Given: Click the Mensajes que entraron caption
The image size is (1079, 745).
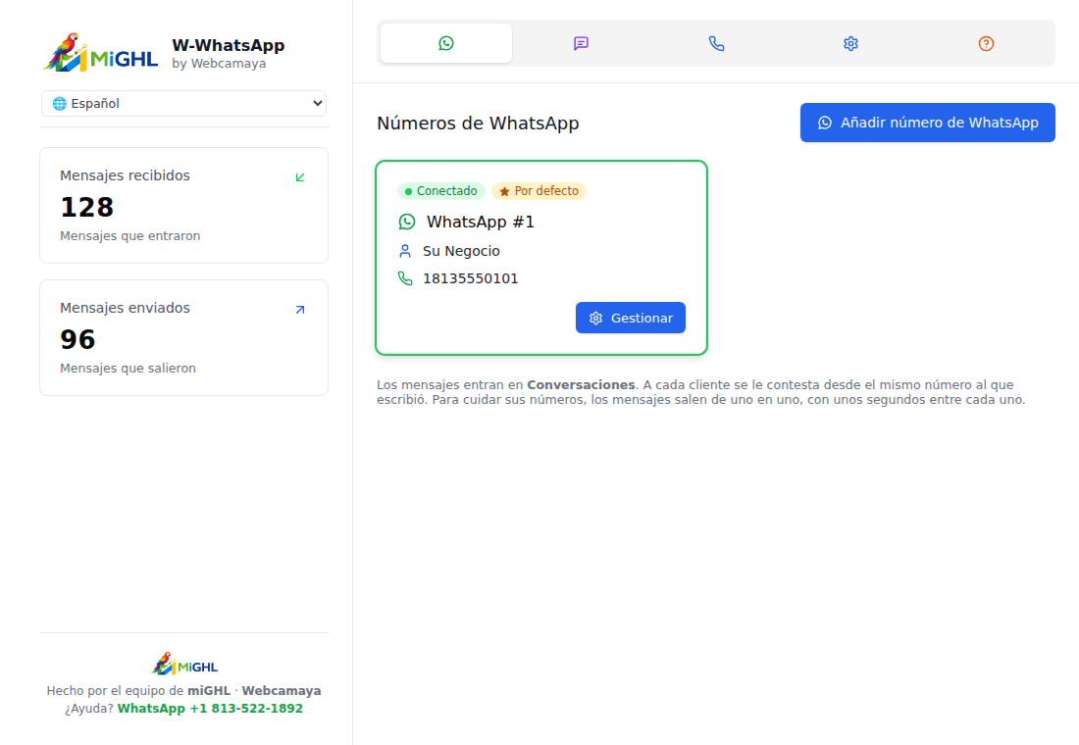Looking at the screenshot, I should (x=130, y=236).
